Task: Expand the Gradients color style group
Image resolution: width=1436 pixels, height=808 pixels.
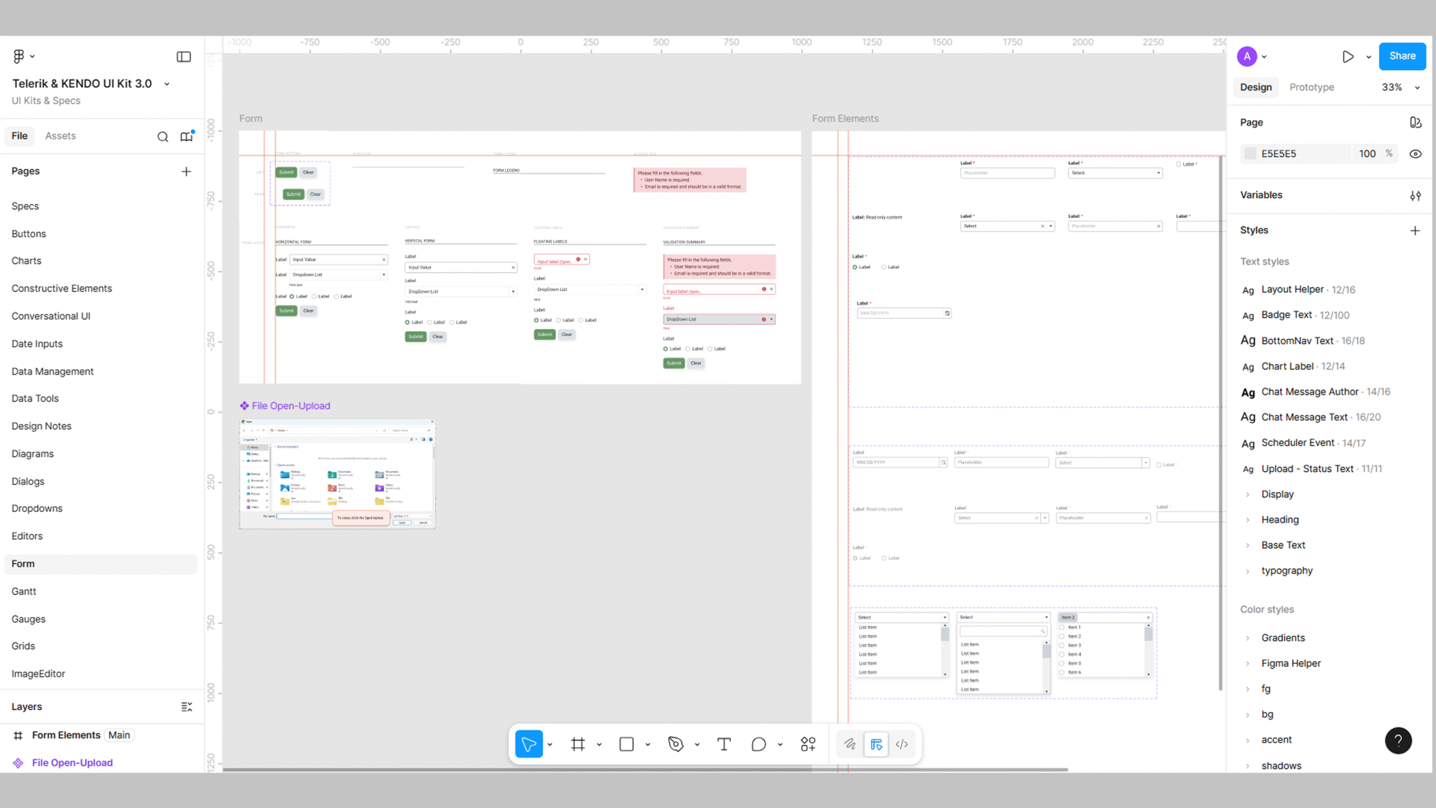Action: pyautogui.click(x=1248, y=638)
